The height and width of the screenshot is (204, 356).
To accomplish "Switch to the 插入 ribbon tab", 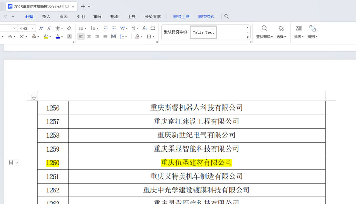I will tap(46, 16).
